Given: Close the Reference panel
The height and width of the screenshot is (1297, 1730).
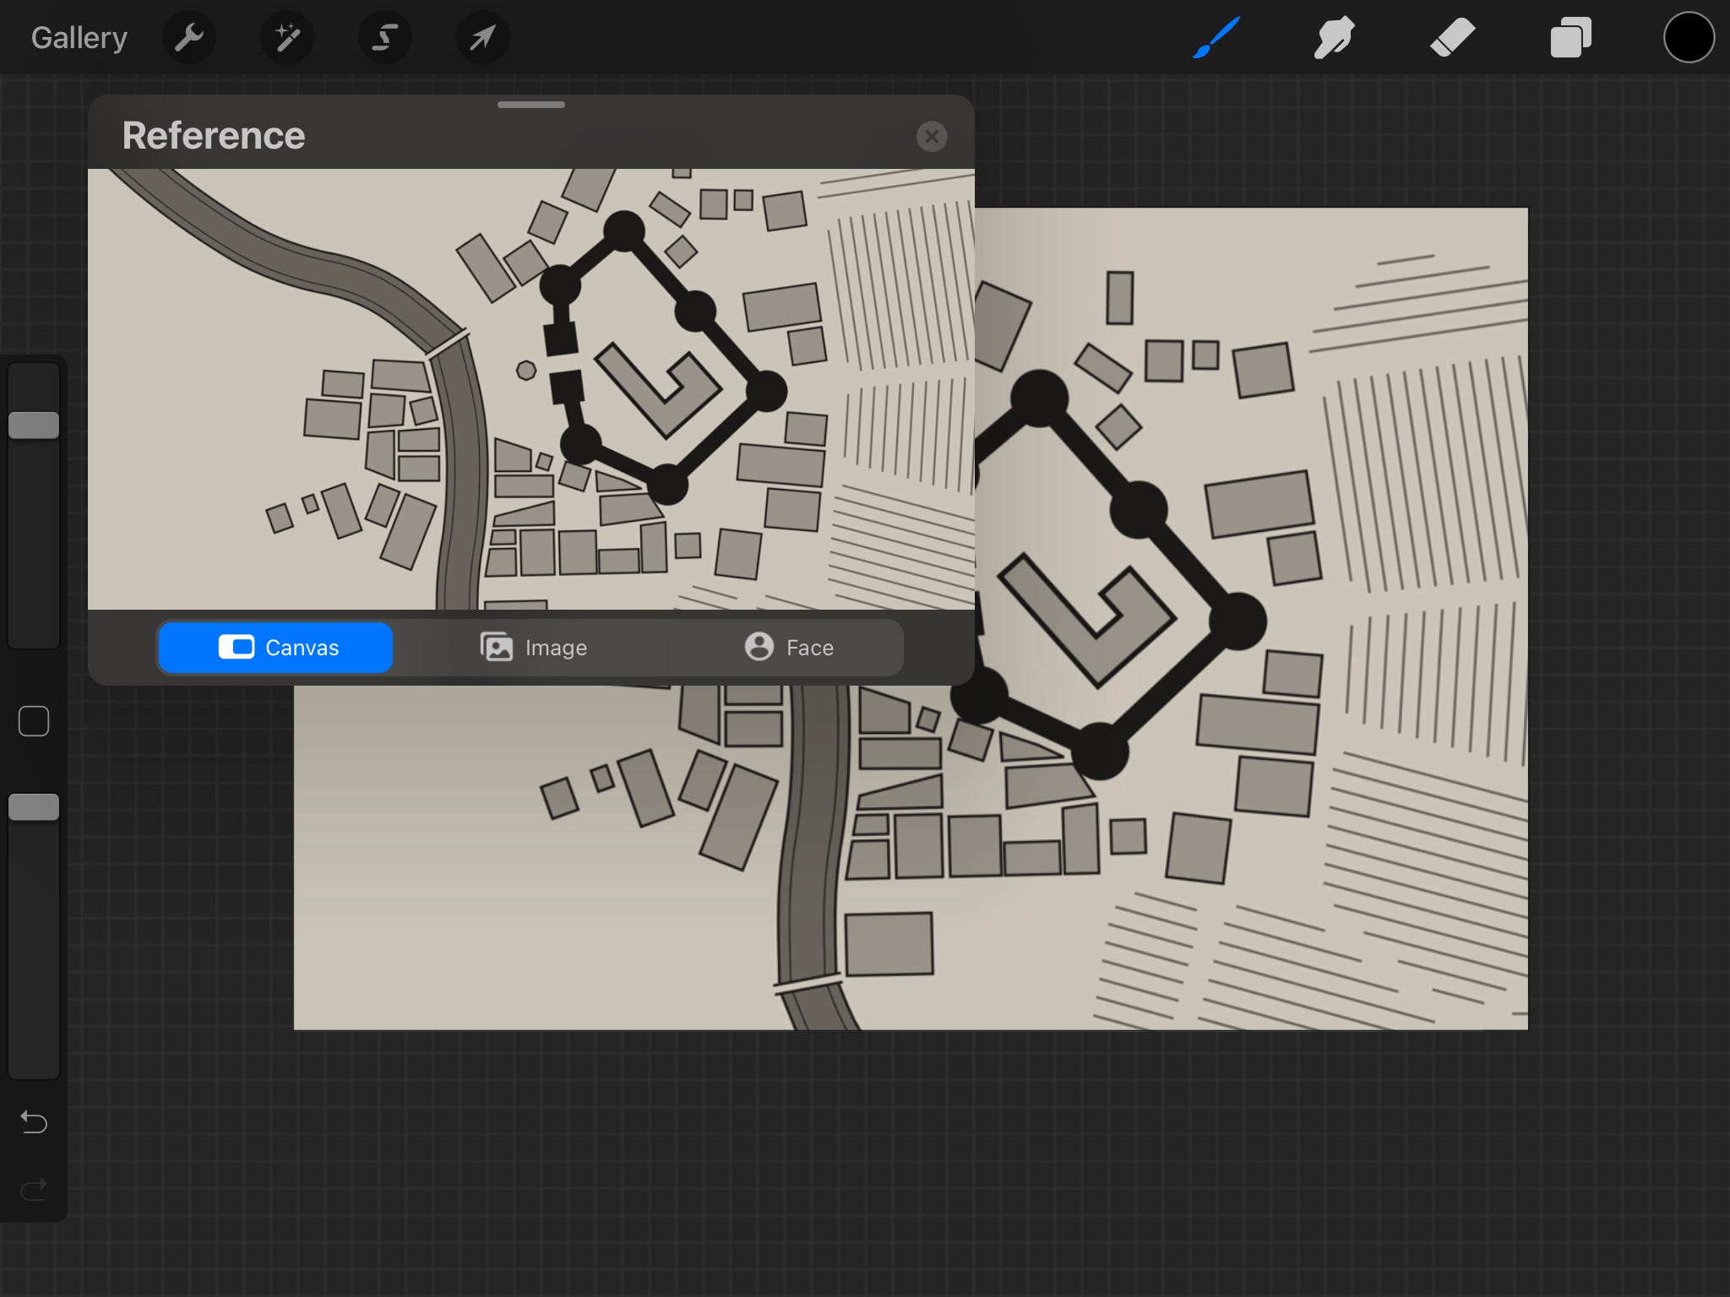Looking at the screenshot, I should (932, 136).
